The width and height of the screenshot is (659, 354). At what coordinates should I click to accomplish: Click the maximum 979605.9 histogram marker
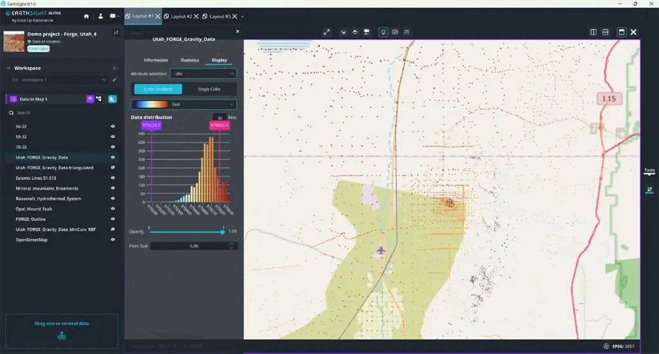tap(219, 125)
